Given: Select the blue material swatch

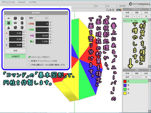Looking at the screenshot, I should (125, 85).
